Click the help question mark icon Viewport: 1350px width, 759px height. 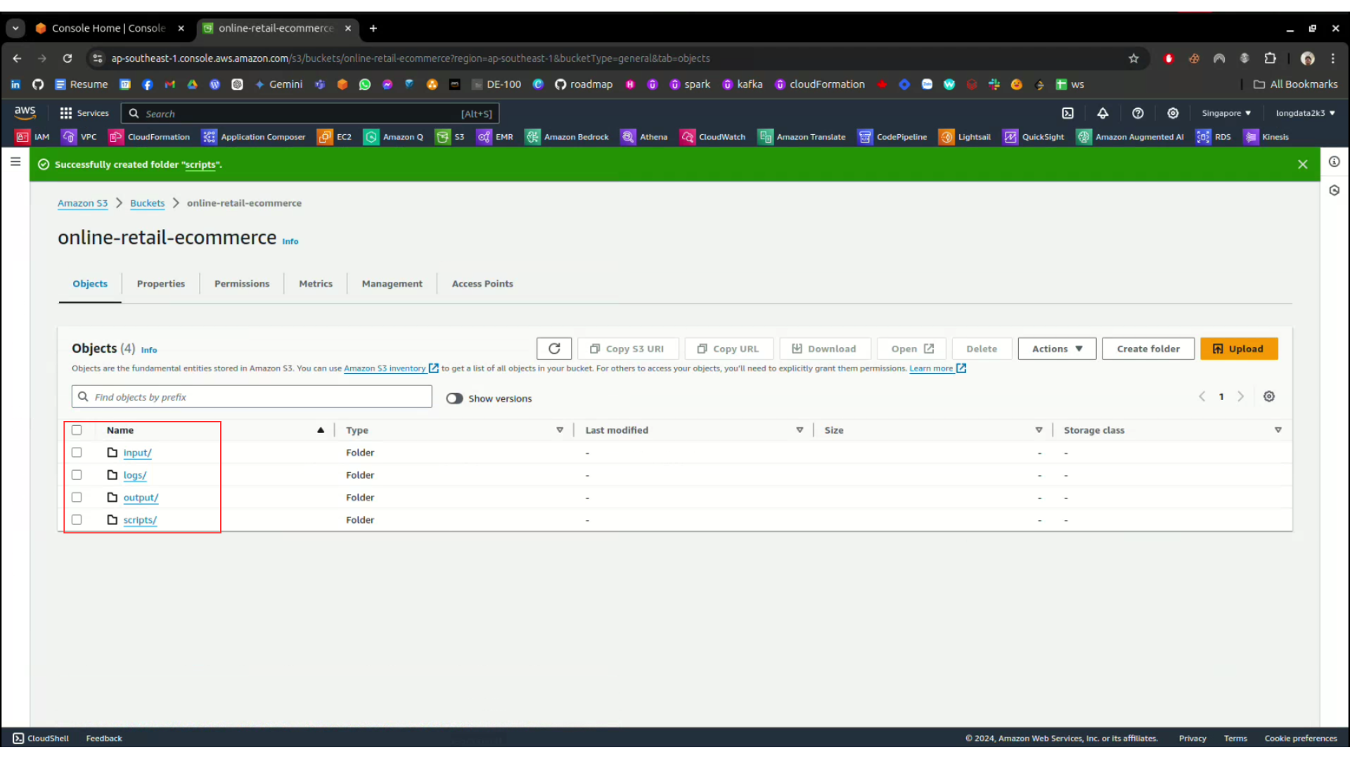tap(1138, 113)
